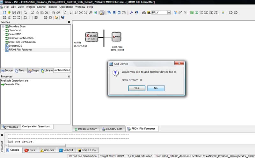Close the Add Device dialog
The image size is (255, 158).
click(179, 63)
